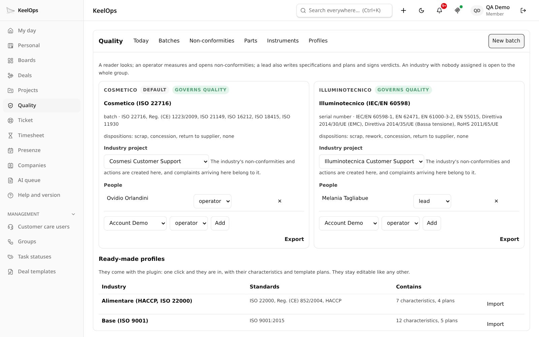Click the satellite status icon in header

pos(457,10)
